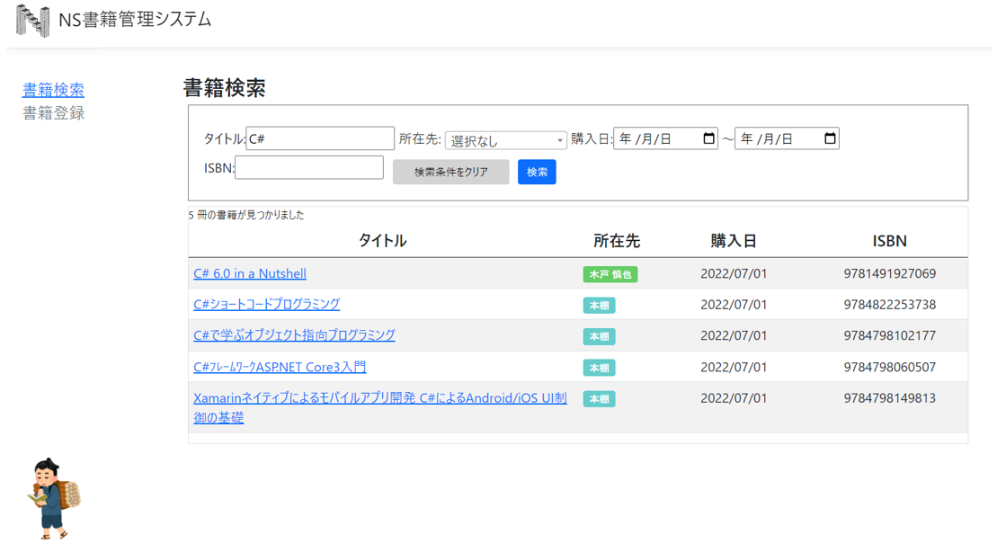Click ISBN 9784798149813
Screen dimensions: 997x552
(x=889, y=398)
